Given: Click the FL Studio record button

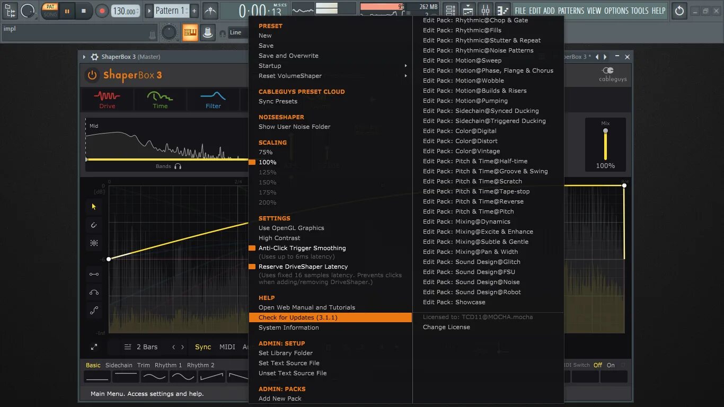Looking at the screenshot, I should pos(102,11).
